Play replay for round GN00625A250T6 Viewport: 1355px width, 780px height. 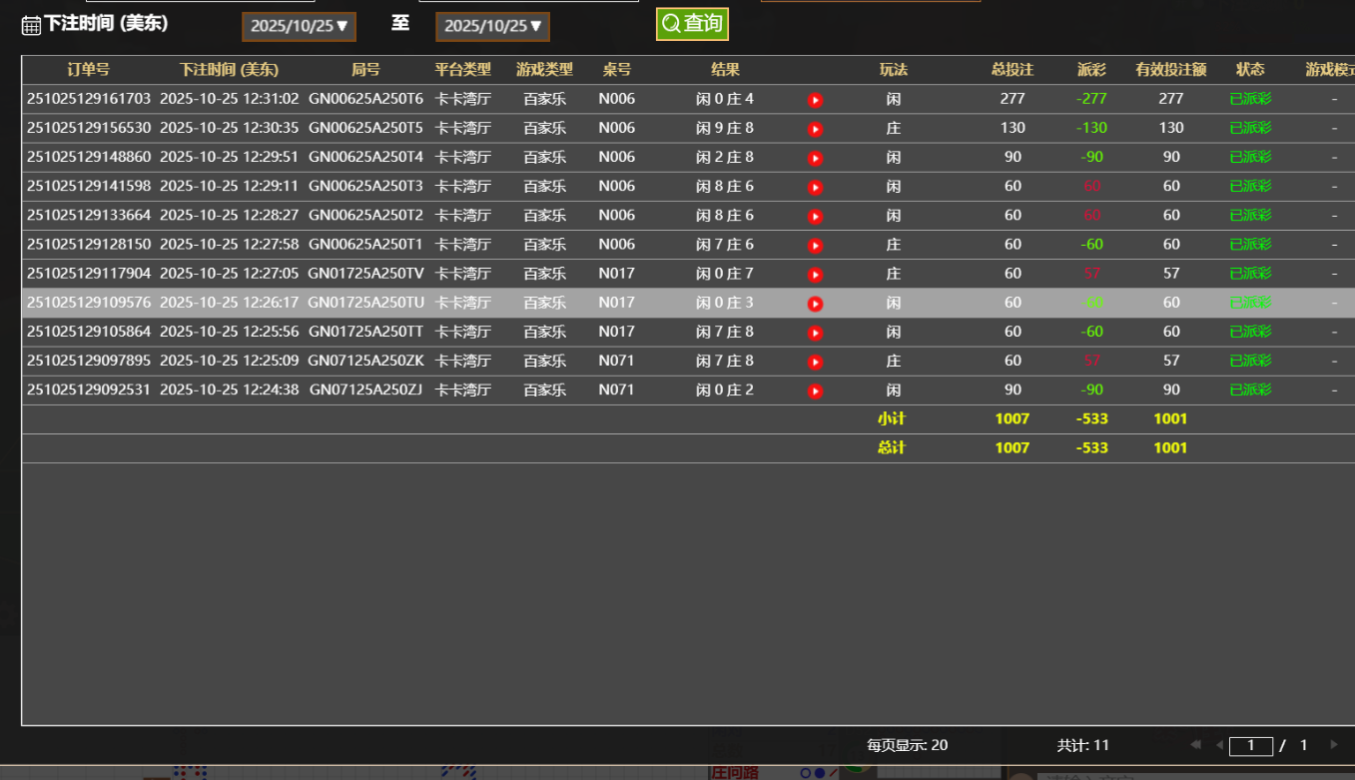coord(815,100)
